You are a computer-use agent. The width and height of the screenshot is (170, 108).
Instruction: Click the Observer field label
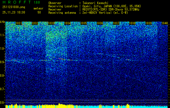point(55,3)
